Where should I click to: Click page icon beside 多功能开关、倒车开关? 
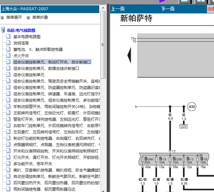pos(8,163)
